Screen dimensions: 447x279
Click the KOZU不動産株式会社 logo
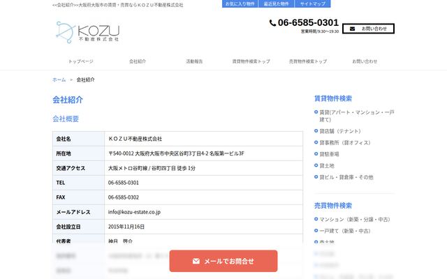(87, 32)
